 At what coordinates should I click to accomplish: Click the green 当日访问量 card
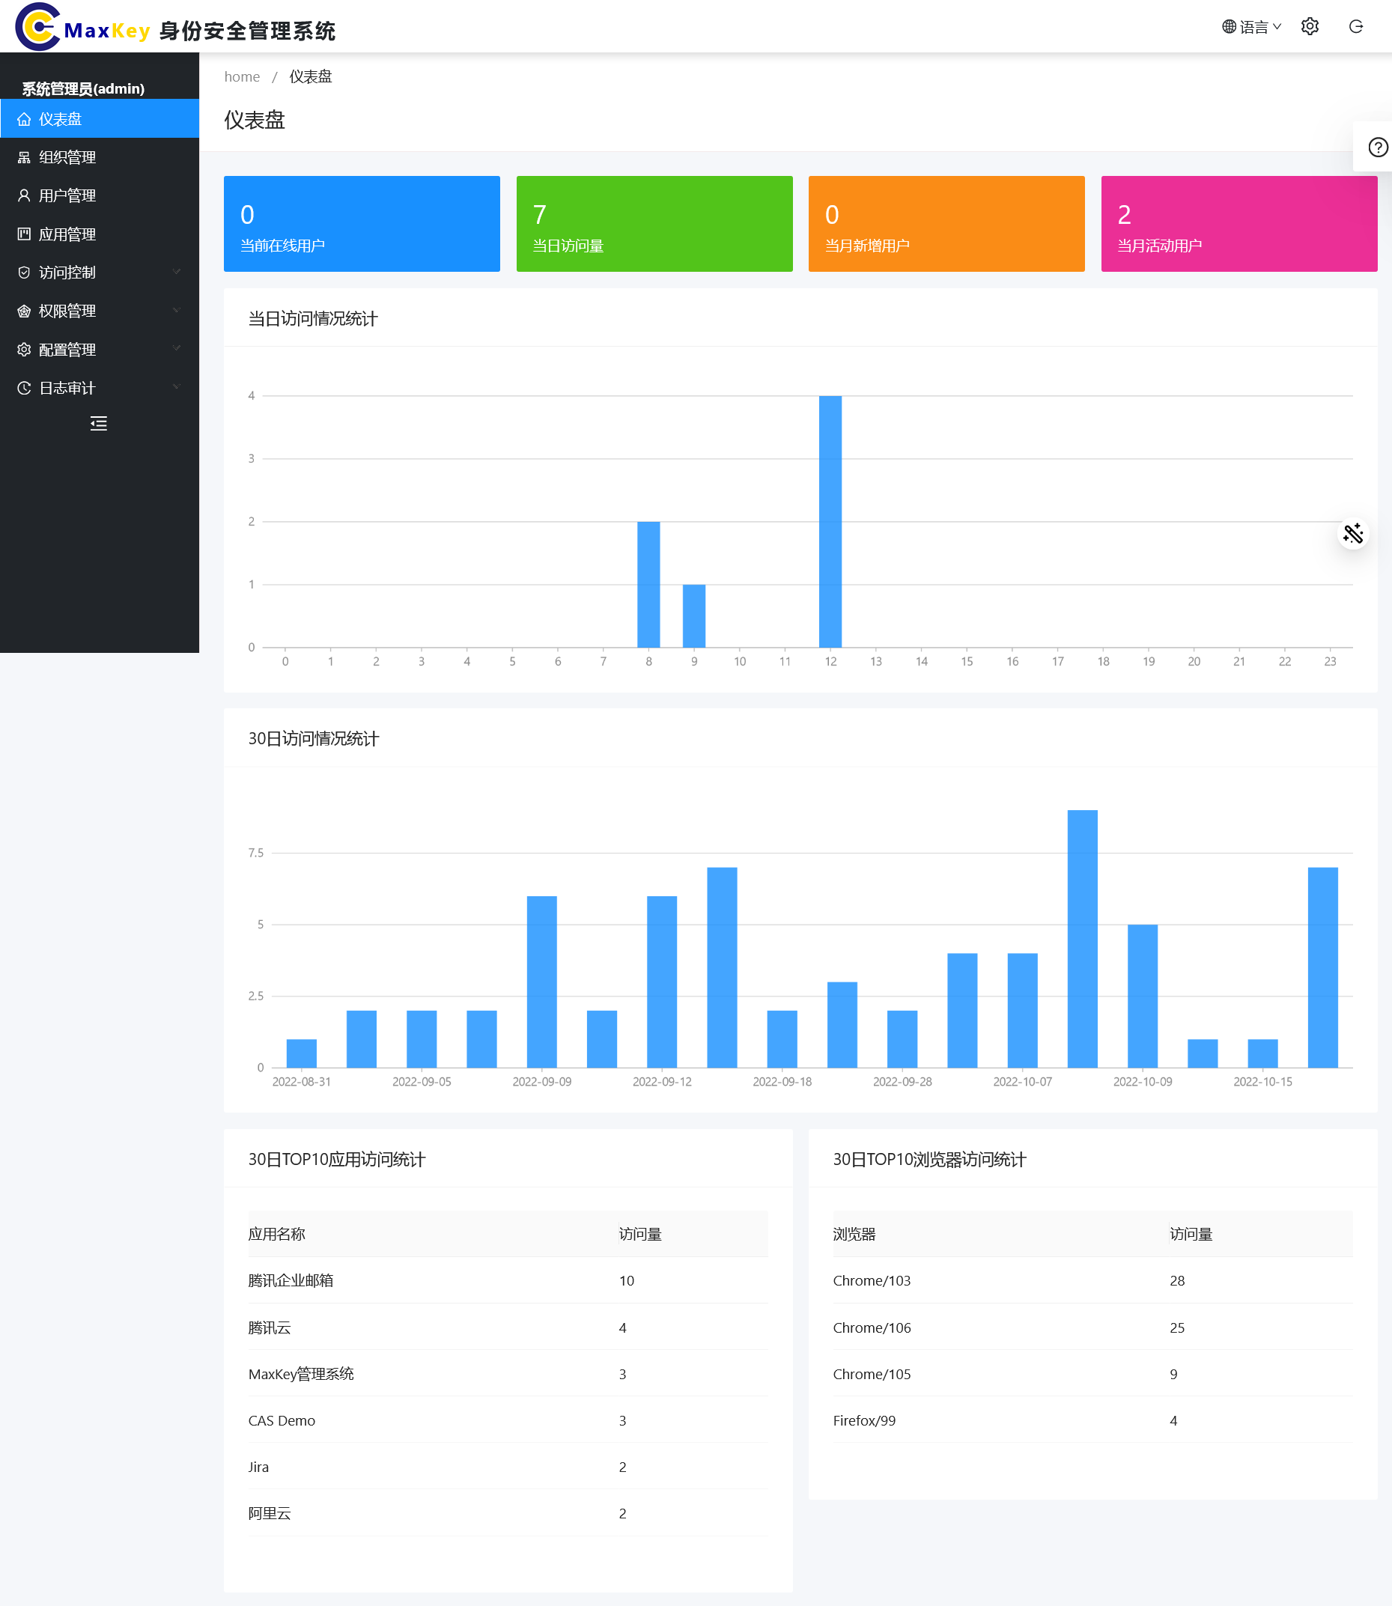click(x=654, y=224)
